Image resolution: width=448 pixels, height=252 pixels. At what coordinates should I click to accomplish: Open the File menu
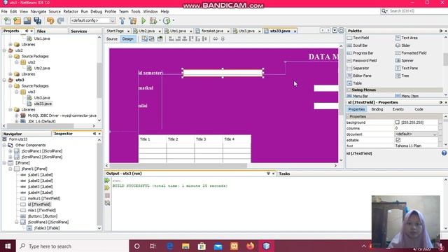coord(4,11)
